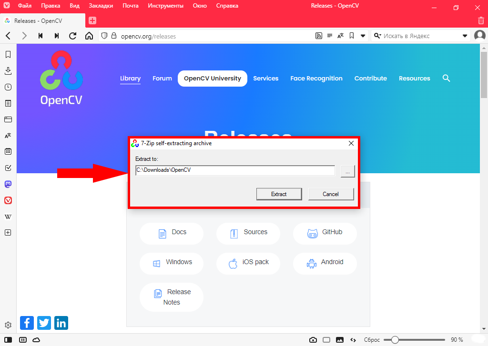
Task: Toggle image loading in the status bar
Action: (x=340, y=340)
